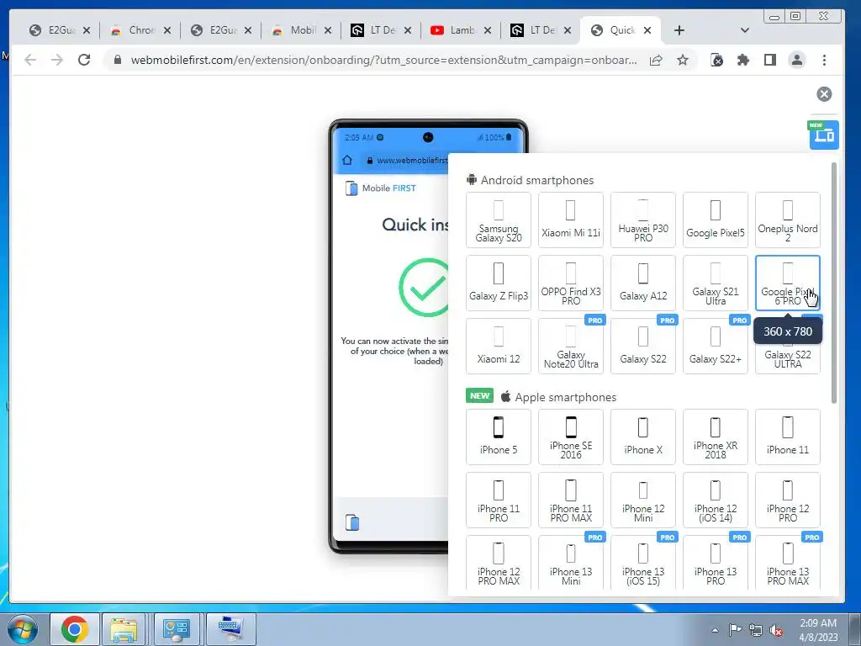
Task: Select the Google Pixel 6 PRO device
Action: click(x=787, y=283)
